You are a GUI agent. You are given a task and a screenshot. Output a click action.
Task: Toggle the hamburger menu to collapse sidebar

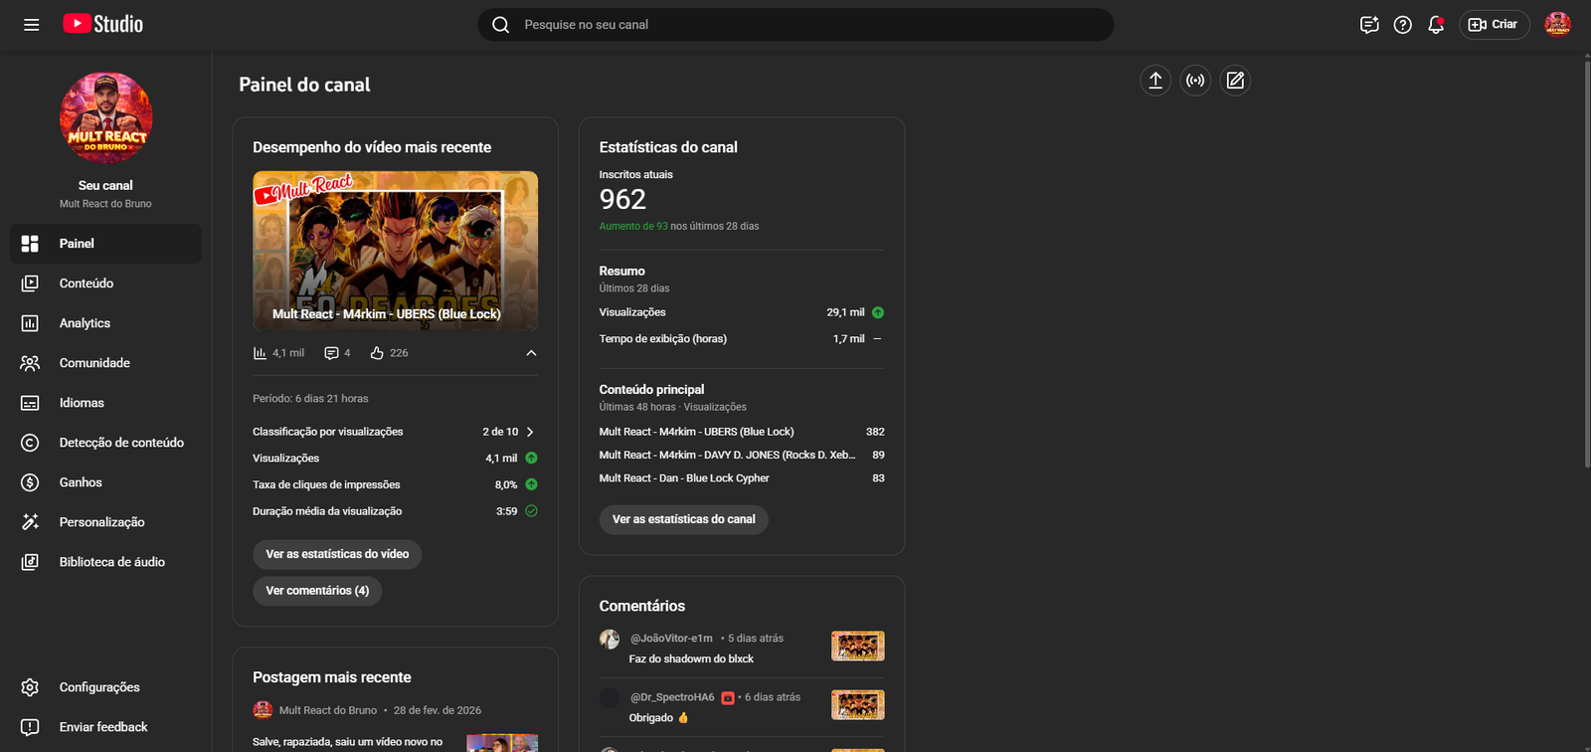pyautogui.click(x=32, y=25)
